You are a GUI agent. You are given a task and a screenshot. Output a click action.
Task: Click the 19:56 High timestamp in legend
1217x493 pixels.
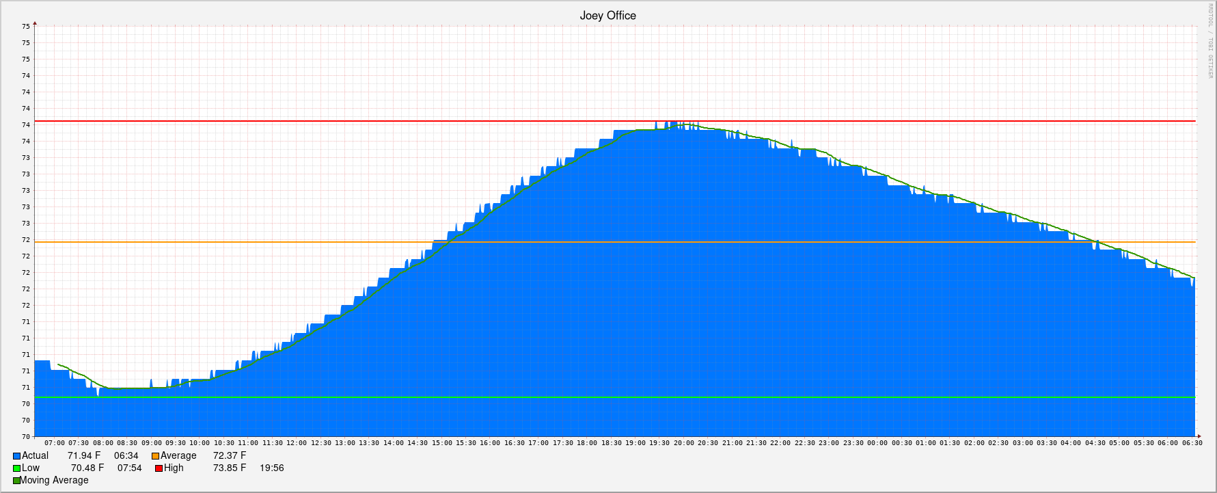tap(272, 468)
